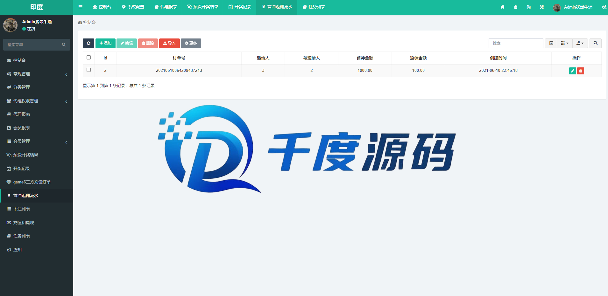Viewport: 608px width, 296px height.
Task: Click order number 2021061006420948 7213 cell
Action: coord(179,70)
